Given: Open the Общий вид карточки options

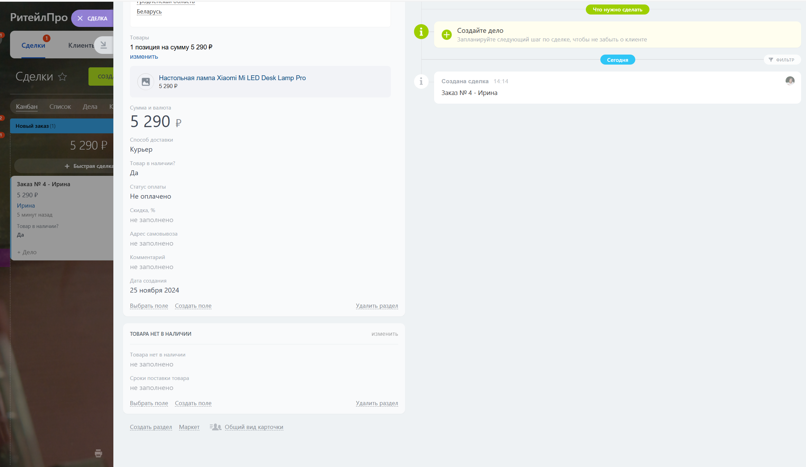Looking at the screenshot, I should coord(254,427).
